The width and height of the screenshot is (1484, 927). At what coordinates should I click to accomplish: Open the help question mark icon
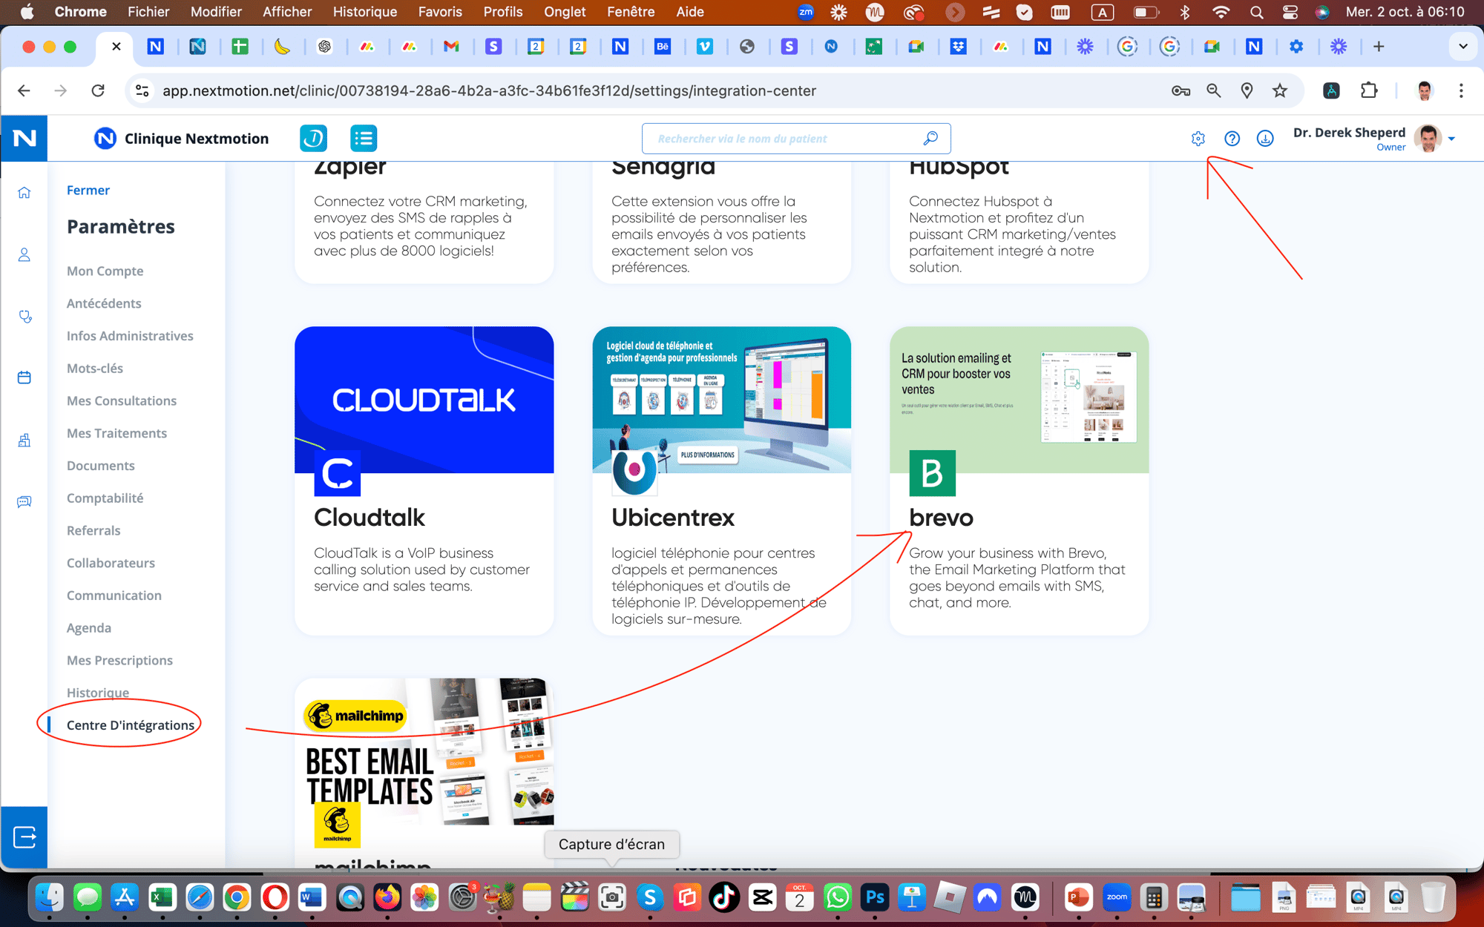click(1232, 139)
